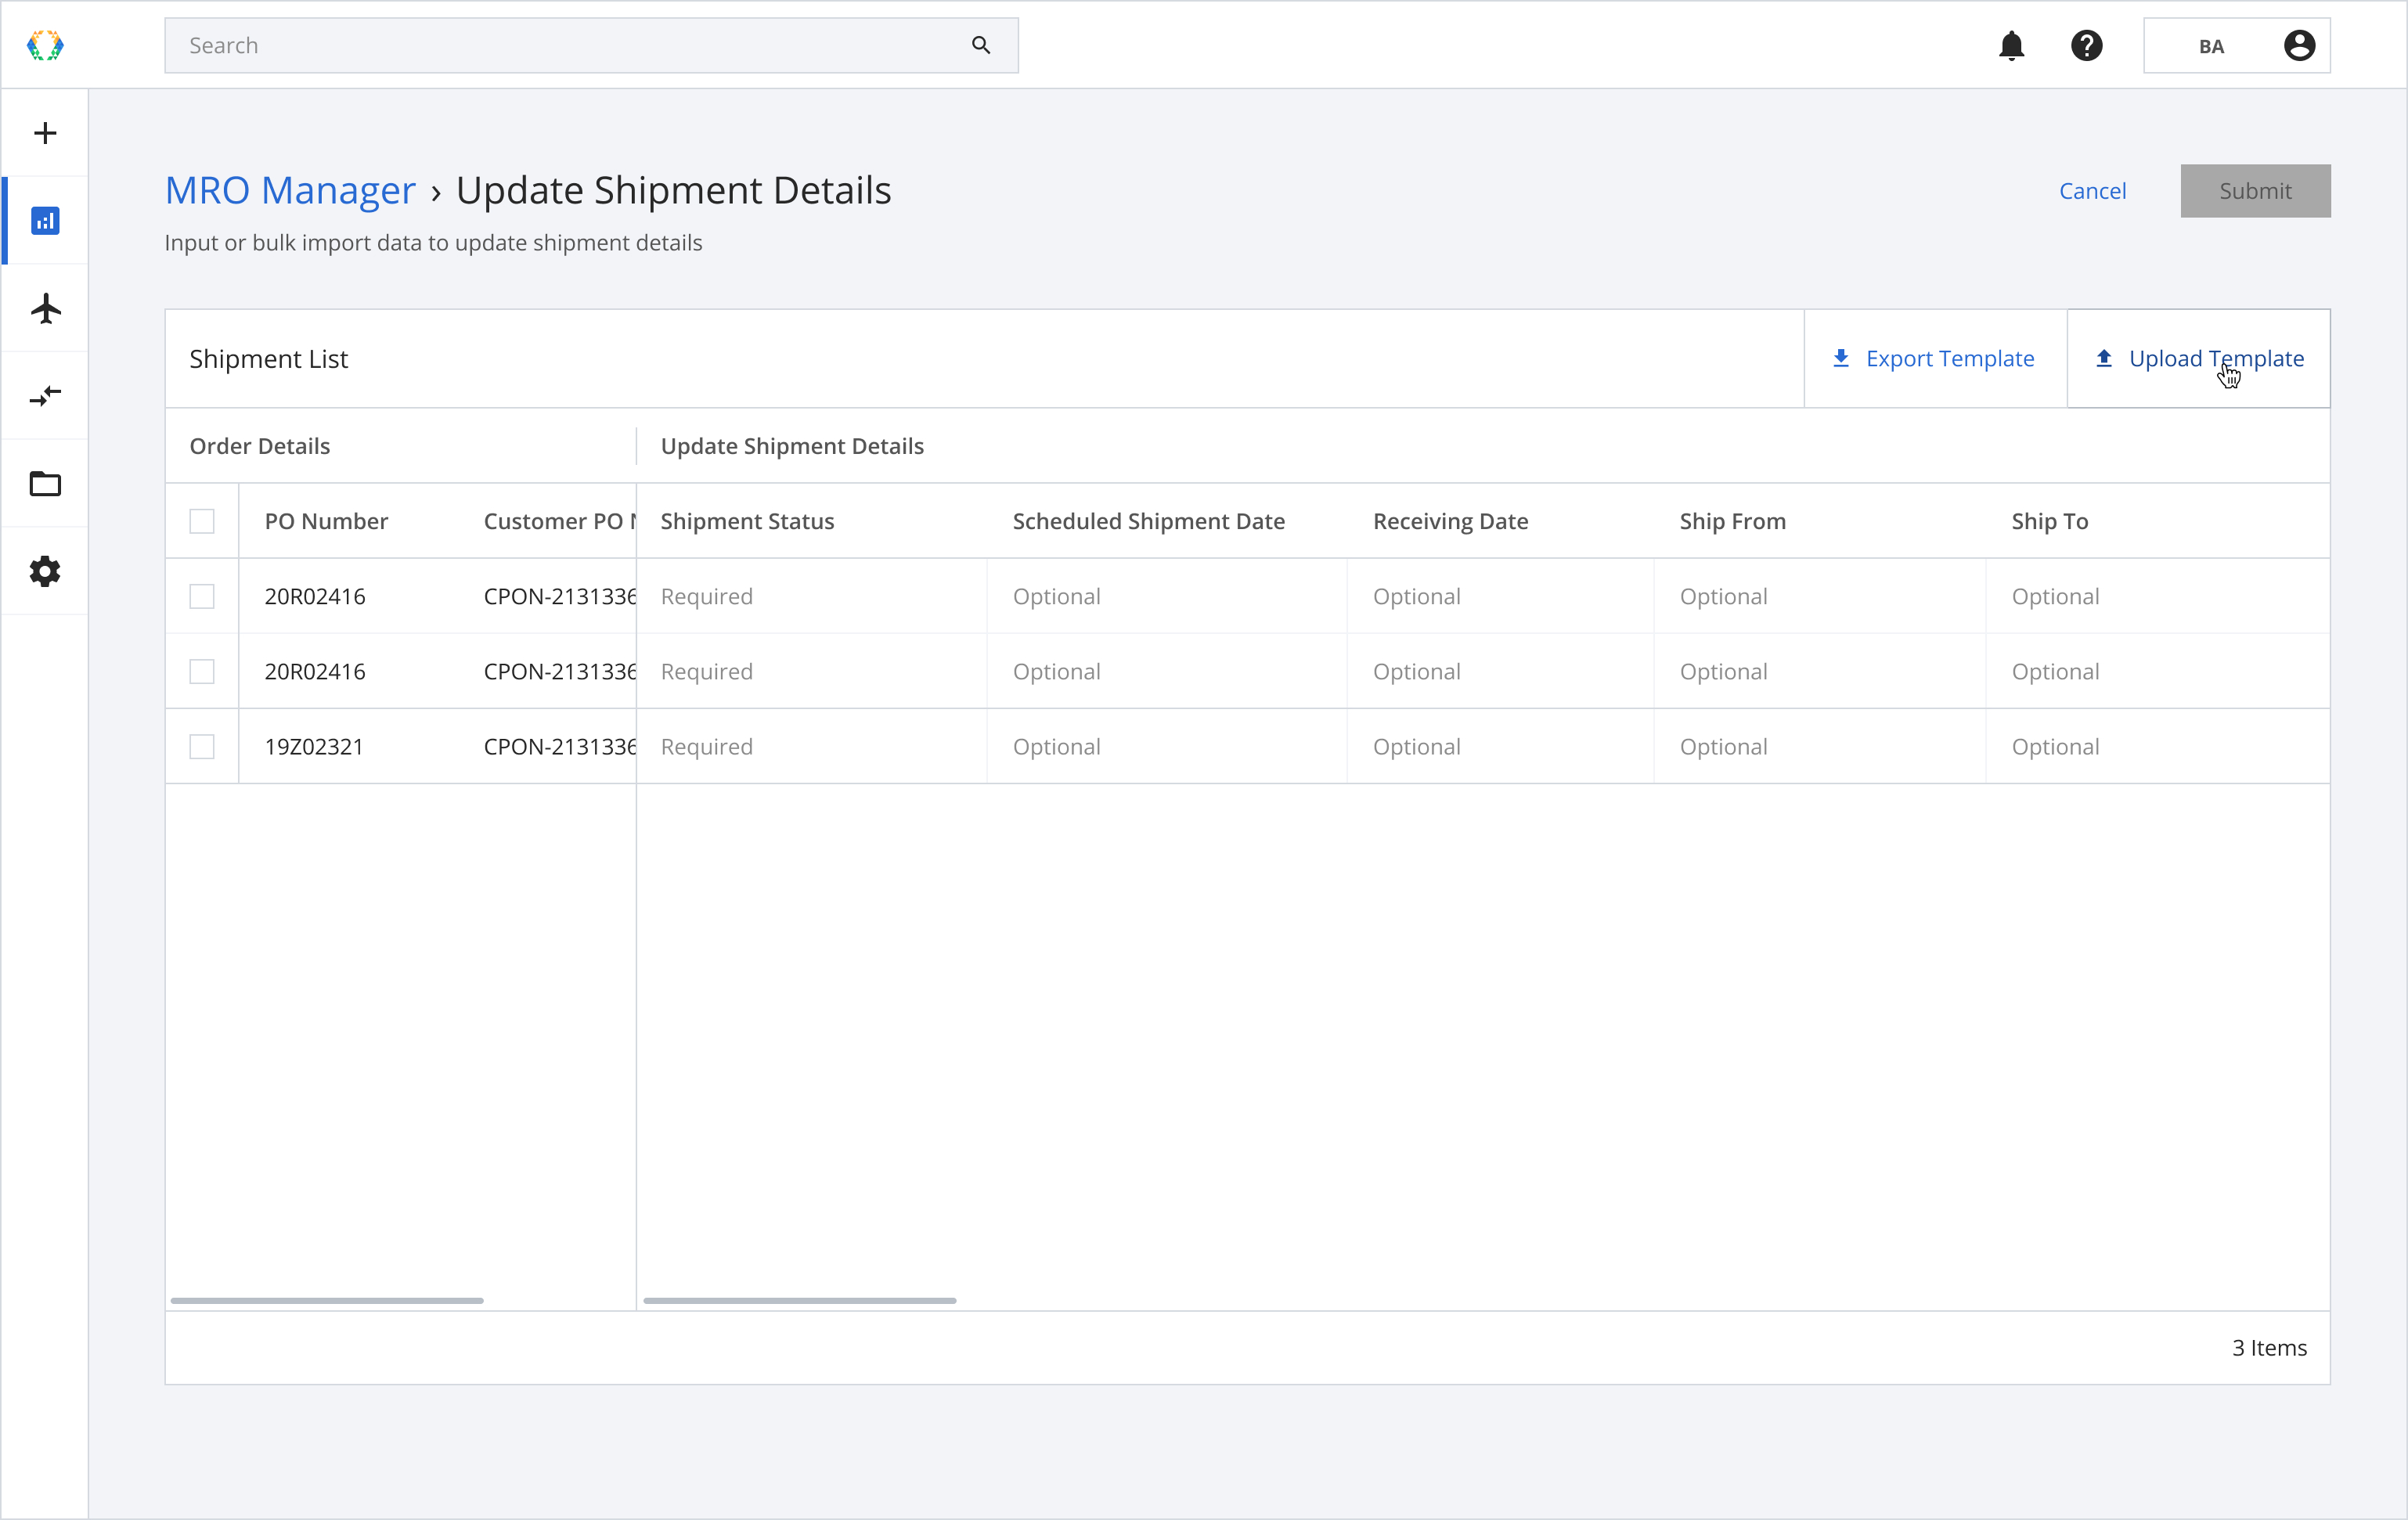
Task: Click Ship To Optional field in first row
Action: [2158, 596]
